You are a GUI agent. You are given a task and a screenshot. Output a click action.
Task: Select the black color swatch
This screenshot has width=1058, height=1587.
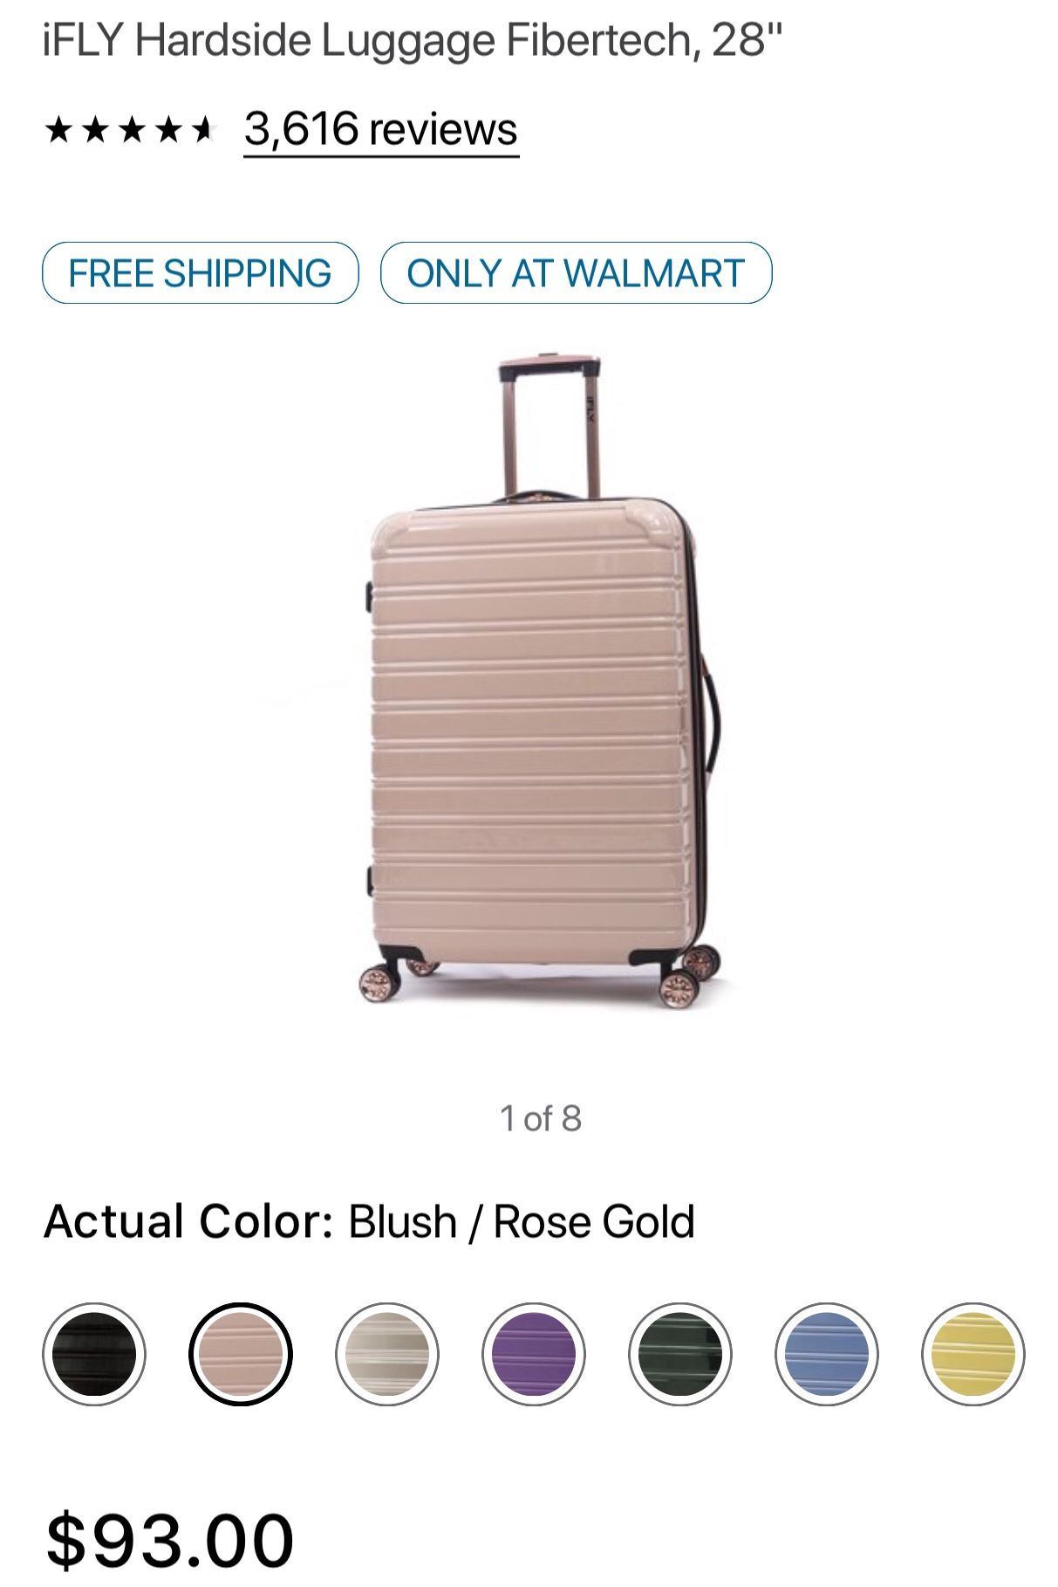(x=94, y=1354)
